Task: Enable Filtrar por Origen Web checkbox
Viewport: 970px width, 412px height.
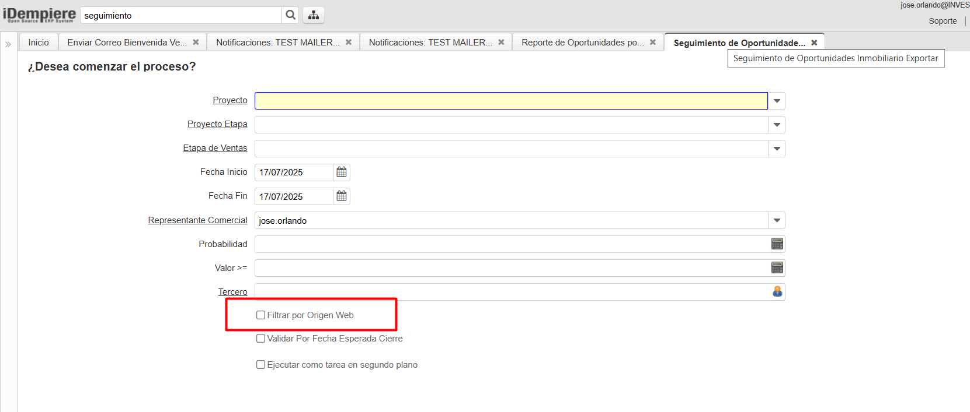Action: (x=261, y=315)
